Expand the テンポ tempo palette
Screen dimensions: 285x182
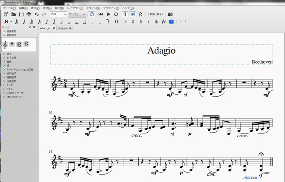pyautogui.click(x=10, y=86)
